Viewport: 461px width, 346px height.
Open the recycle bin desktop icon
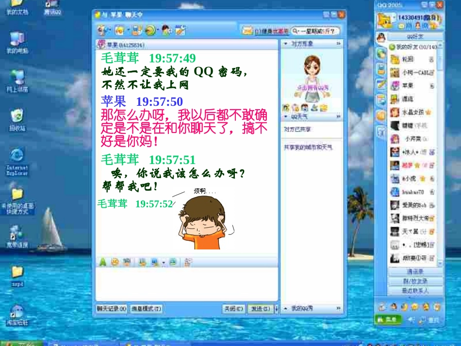point(17,120)
